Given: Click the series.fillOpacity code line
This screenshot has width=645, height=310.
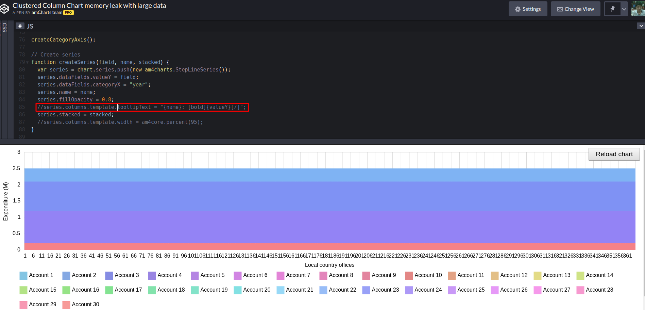Looking at the screenshot, I should click(x=75, y=100).
